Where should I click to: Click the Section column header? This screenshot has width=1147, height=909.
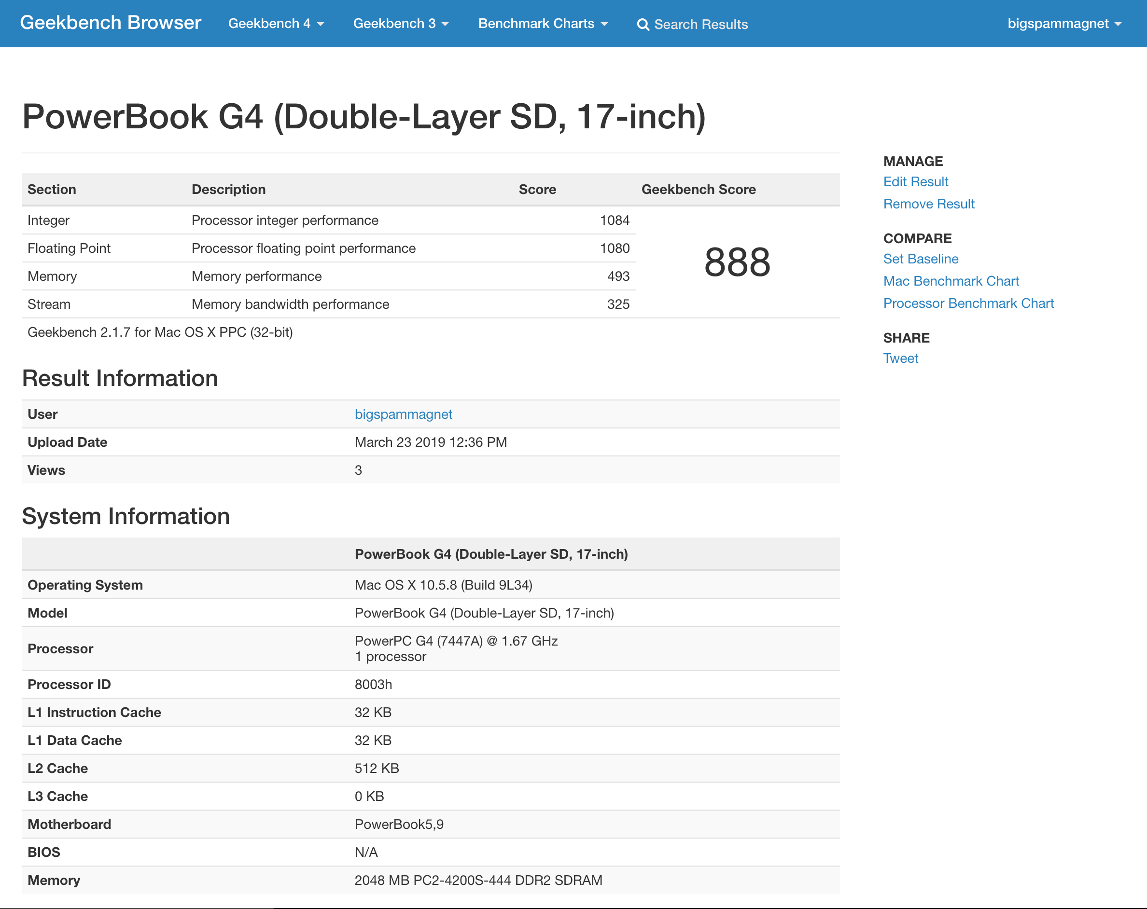point(52,190)
